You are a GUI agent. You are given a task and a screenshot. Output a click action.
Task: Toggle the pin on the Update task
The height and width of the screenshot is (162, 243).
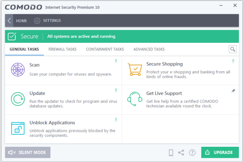click(x=116, y=91)
